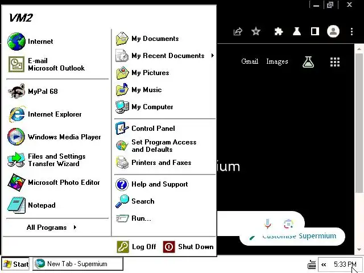Select the Control Panel text label

153,129
